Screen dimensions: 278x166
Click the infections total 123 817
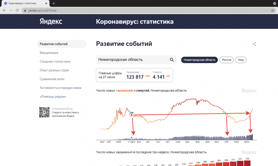135,77
